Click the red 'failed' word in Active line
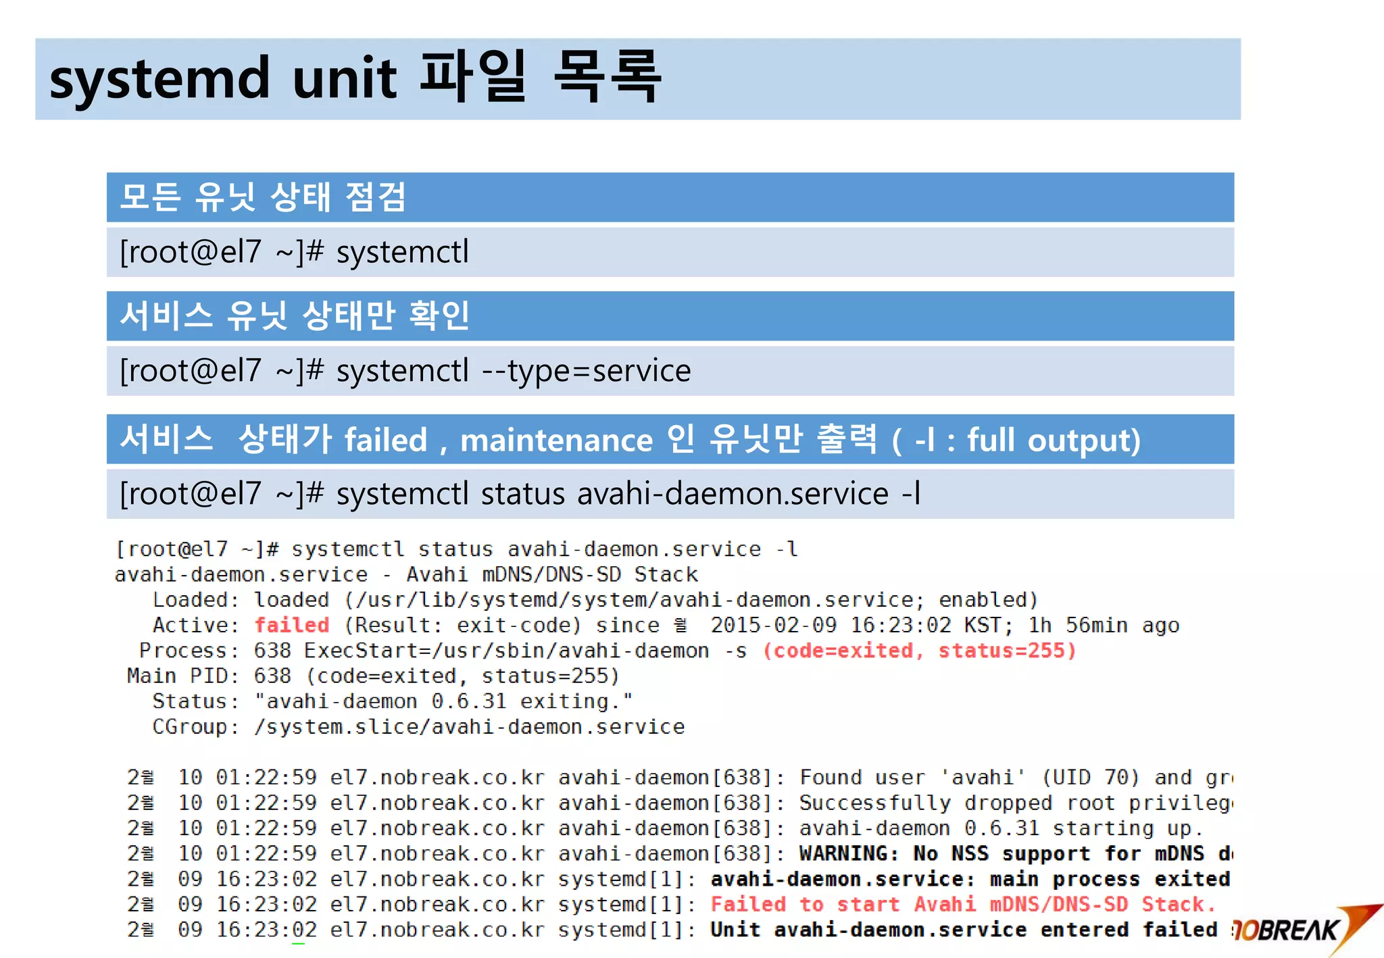 click(x=292, y=625)
